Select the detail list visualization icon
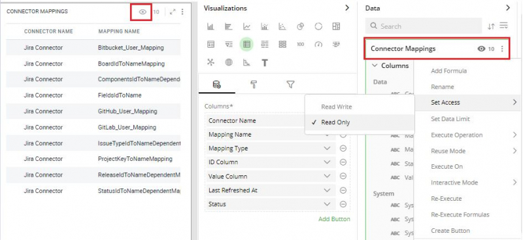 coord(265,44)
